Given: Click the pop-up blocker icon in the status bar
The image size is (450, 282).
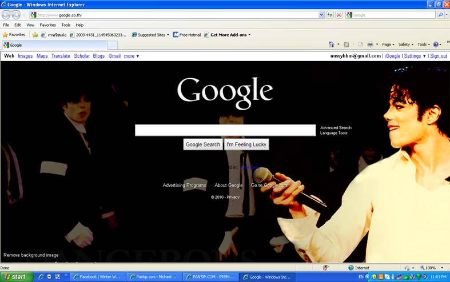Looking at the screenshot, I should pyautogui.click(x=325, y=268).
